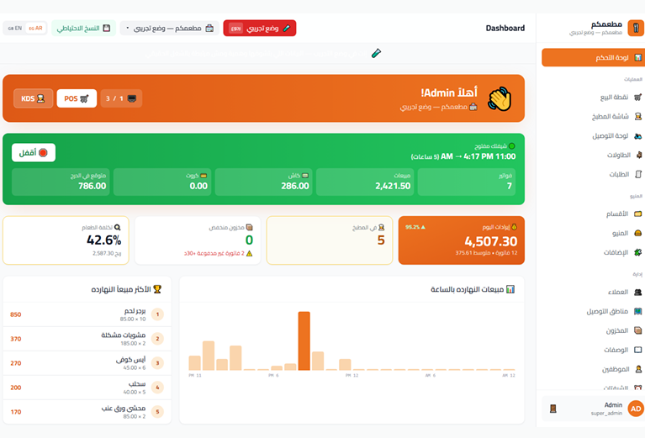Image resolution: width=645 pixels, height=438 pixels.
Task: Click the مناطق التوصيل map icon in sidebar
Action: [637, 311]
